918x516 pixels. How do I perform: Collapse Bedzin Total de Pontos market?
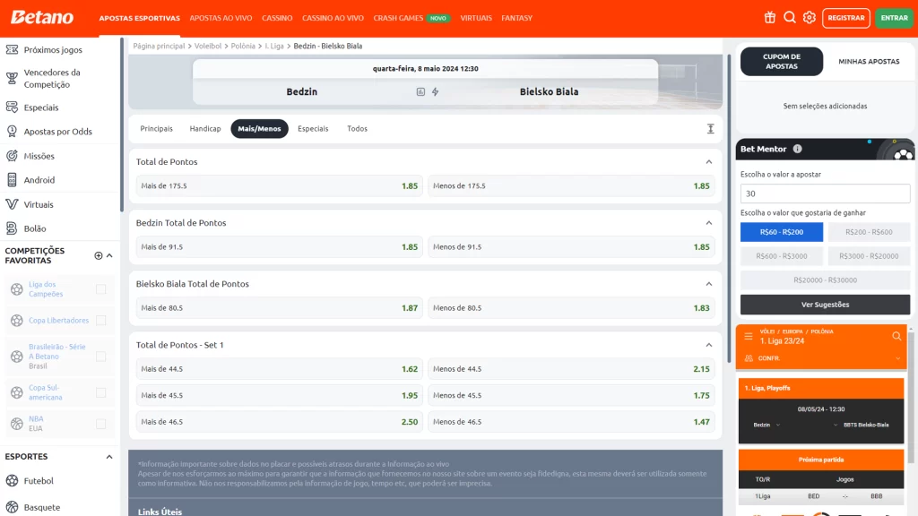point(708,223)
